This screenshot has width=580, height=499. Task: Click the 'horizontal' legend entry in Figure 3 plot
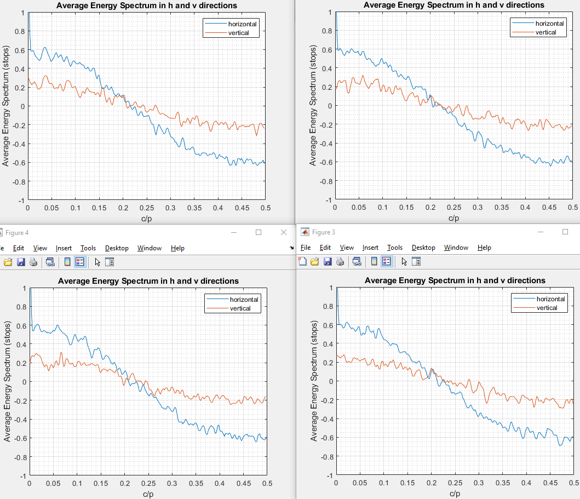pyautogui.click(x=550, y=299)
